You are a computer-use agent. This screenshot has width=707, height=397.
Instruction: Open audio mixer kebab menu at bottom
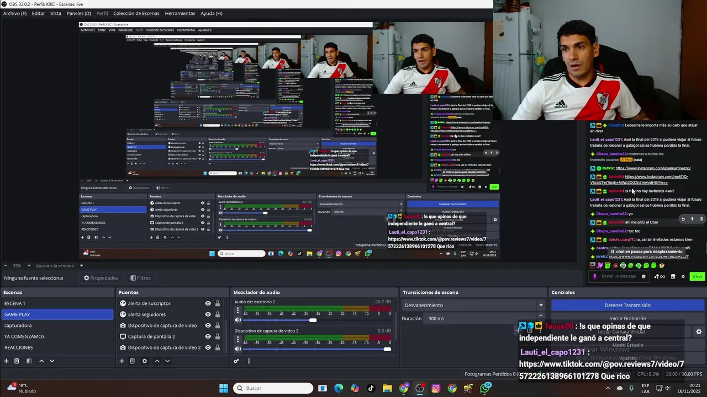tap(249, 361)
